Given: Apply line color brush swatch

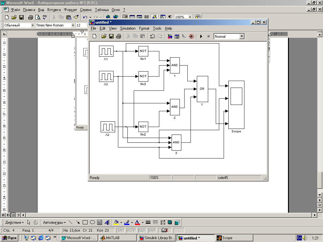Looking at the screenshot, I should tap(127, 222).
